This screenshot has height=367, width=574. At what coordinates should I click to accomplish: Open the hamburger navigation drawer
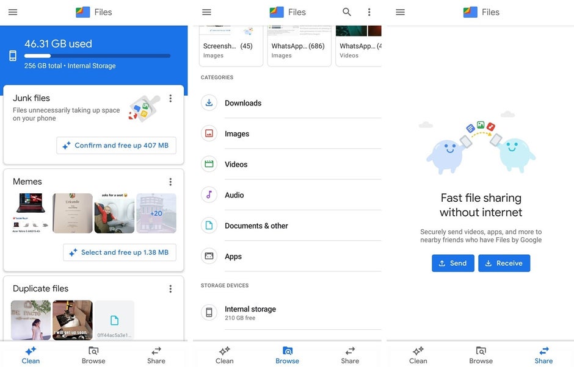pyautogui.click(x=206, y=12)
